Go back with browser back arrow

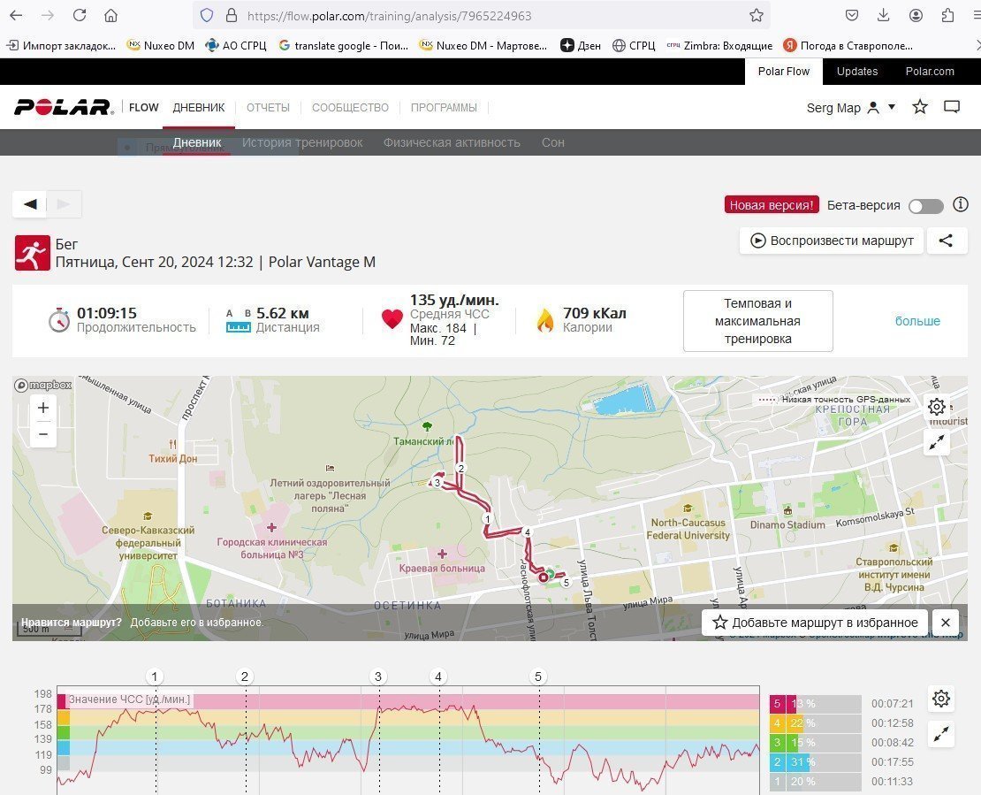(16, 16)
